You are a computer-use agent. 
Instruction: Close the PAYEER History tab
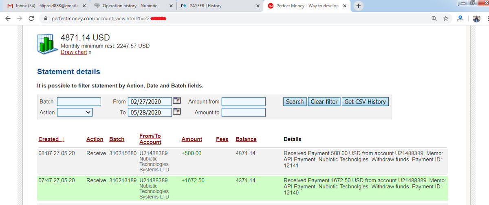(258, 6)
